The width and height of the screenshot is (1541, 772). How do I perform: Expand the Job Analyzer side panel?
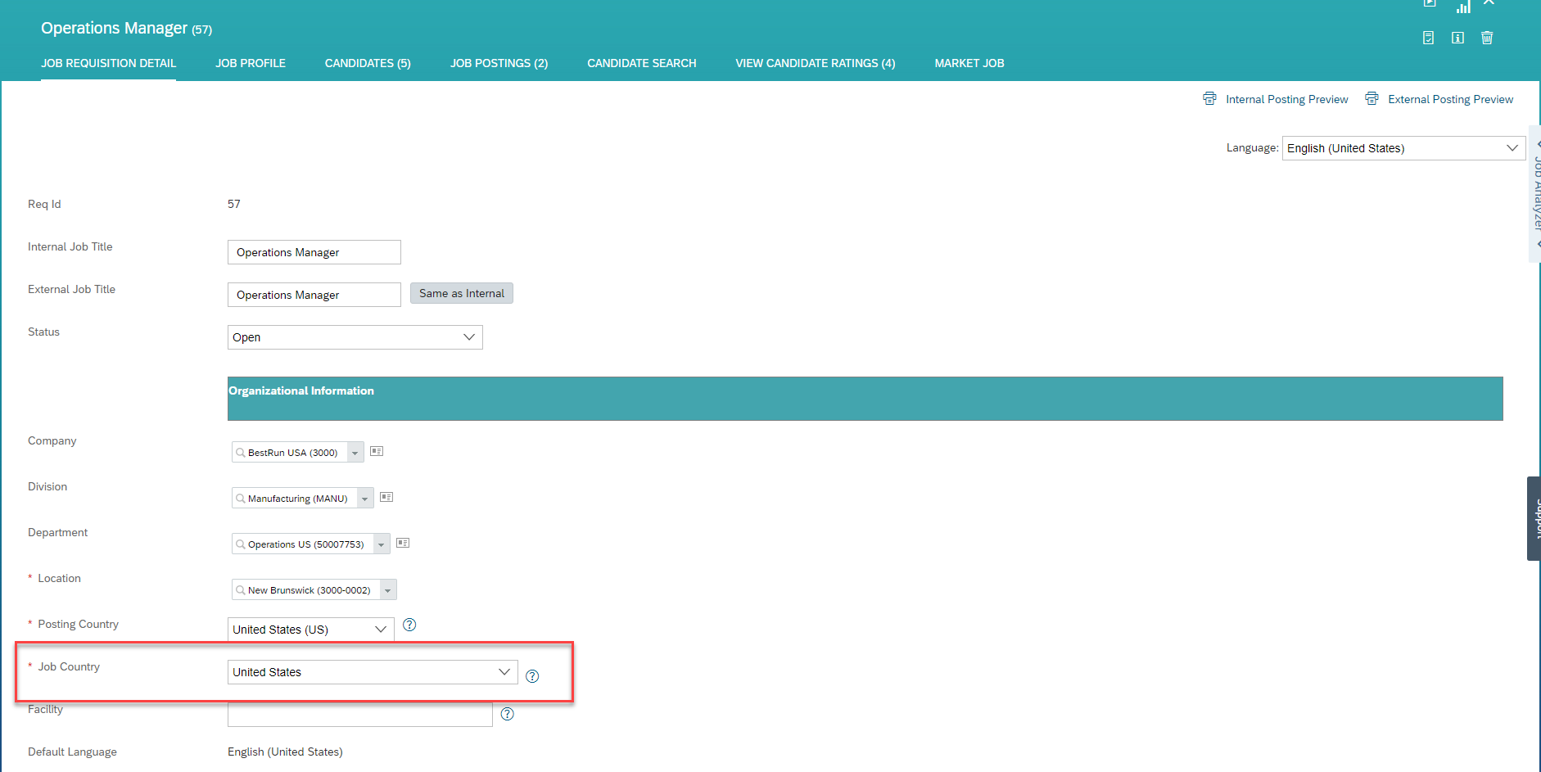1535,193
